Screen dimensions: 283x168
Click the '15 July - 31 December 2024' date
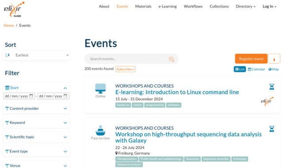pyautogui.click(x=139, y=99)
